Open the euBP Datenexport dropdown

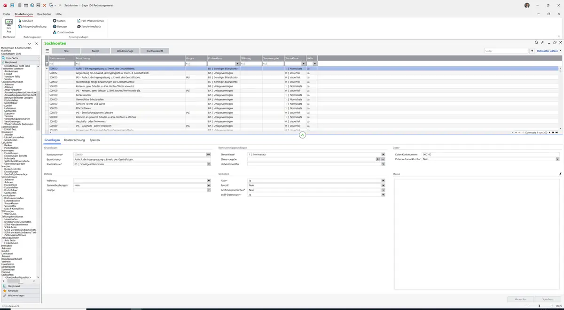point(383,194)
